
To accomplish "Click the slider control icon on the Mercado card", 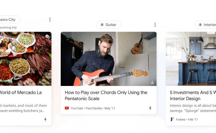I will 45,119.
